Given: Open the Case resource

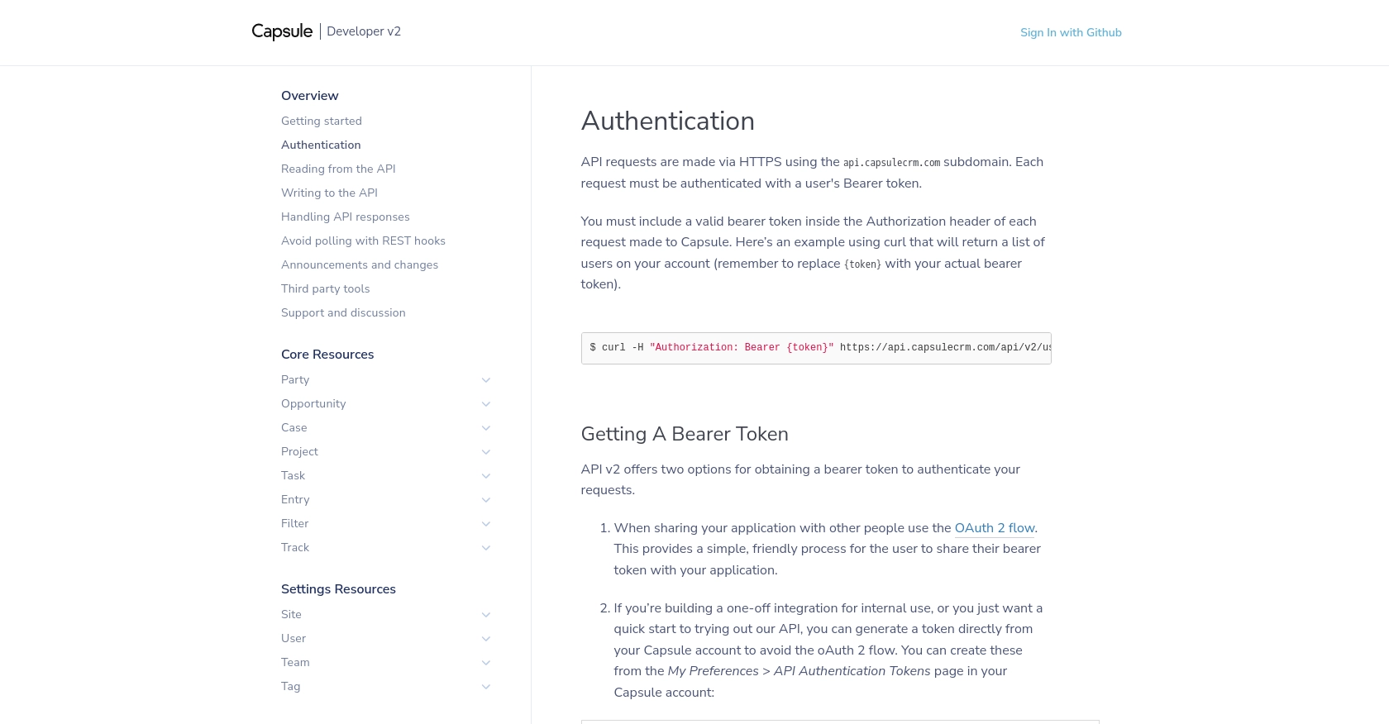Looking at the screenshot, I should coord(294,427).
